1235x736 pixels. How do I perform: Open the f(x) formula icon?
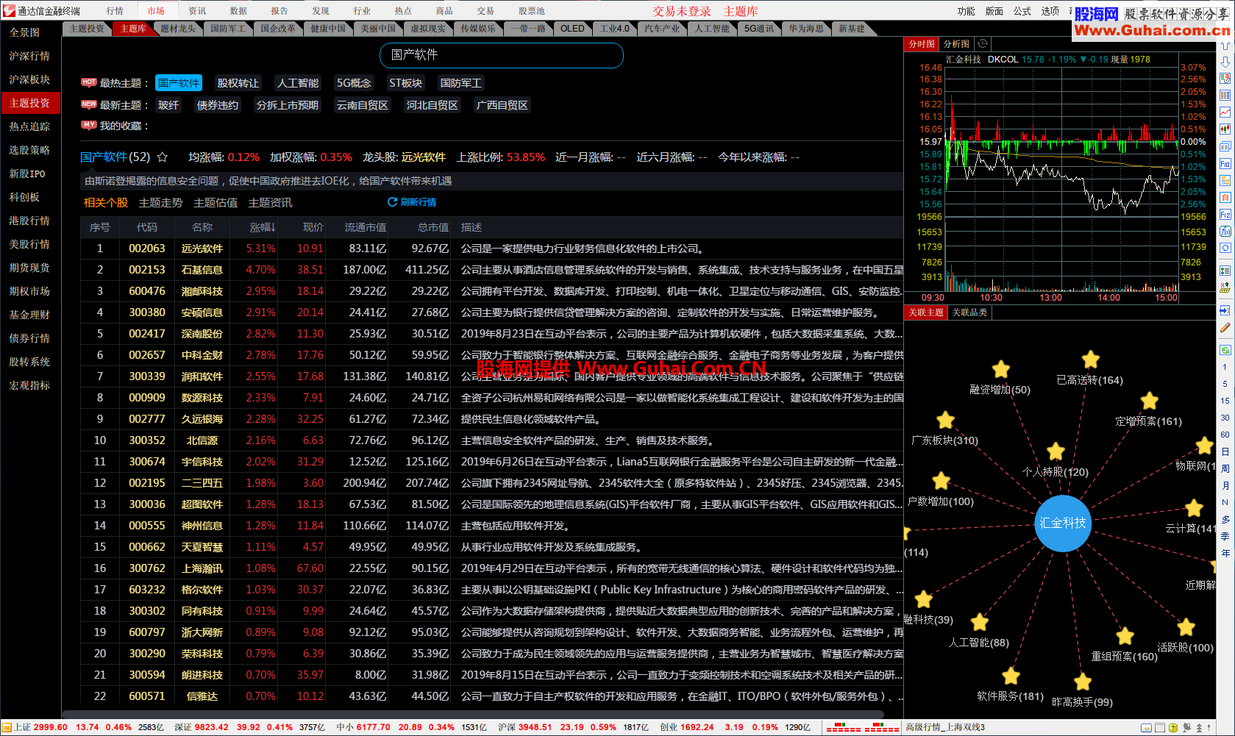click(x=1225, y=232)
